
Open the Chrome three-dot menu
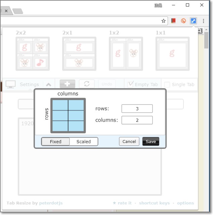(203, 21)
